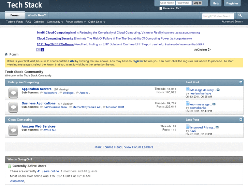Screen dimensions: 248x186
Task: Click post icon before Improved Pricing
Action: (188, 127)
